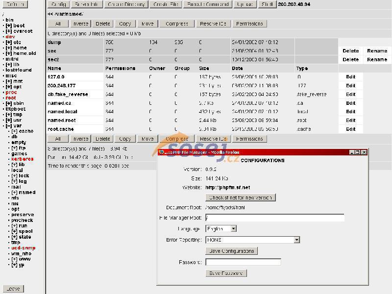
Task: Click the upper Permissions button
Action: 249,24
